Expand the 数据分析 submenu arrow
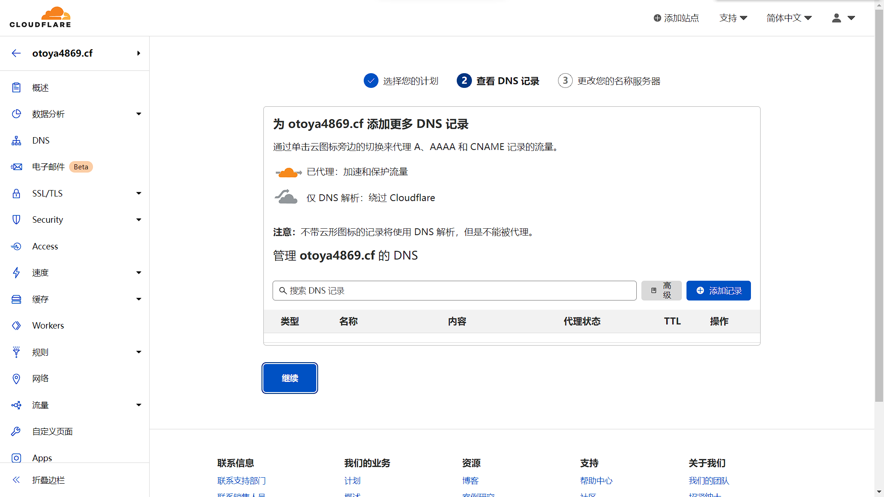This screenshot has width=884, height=497. [x=139, y=114]
